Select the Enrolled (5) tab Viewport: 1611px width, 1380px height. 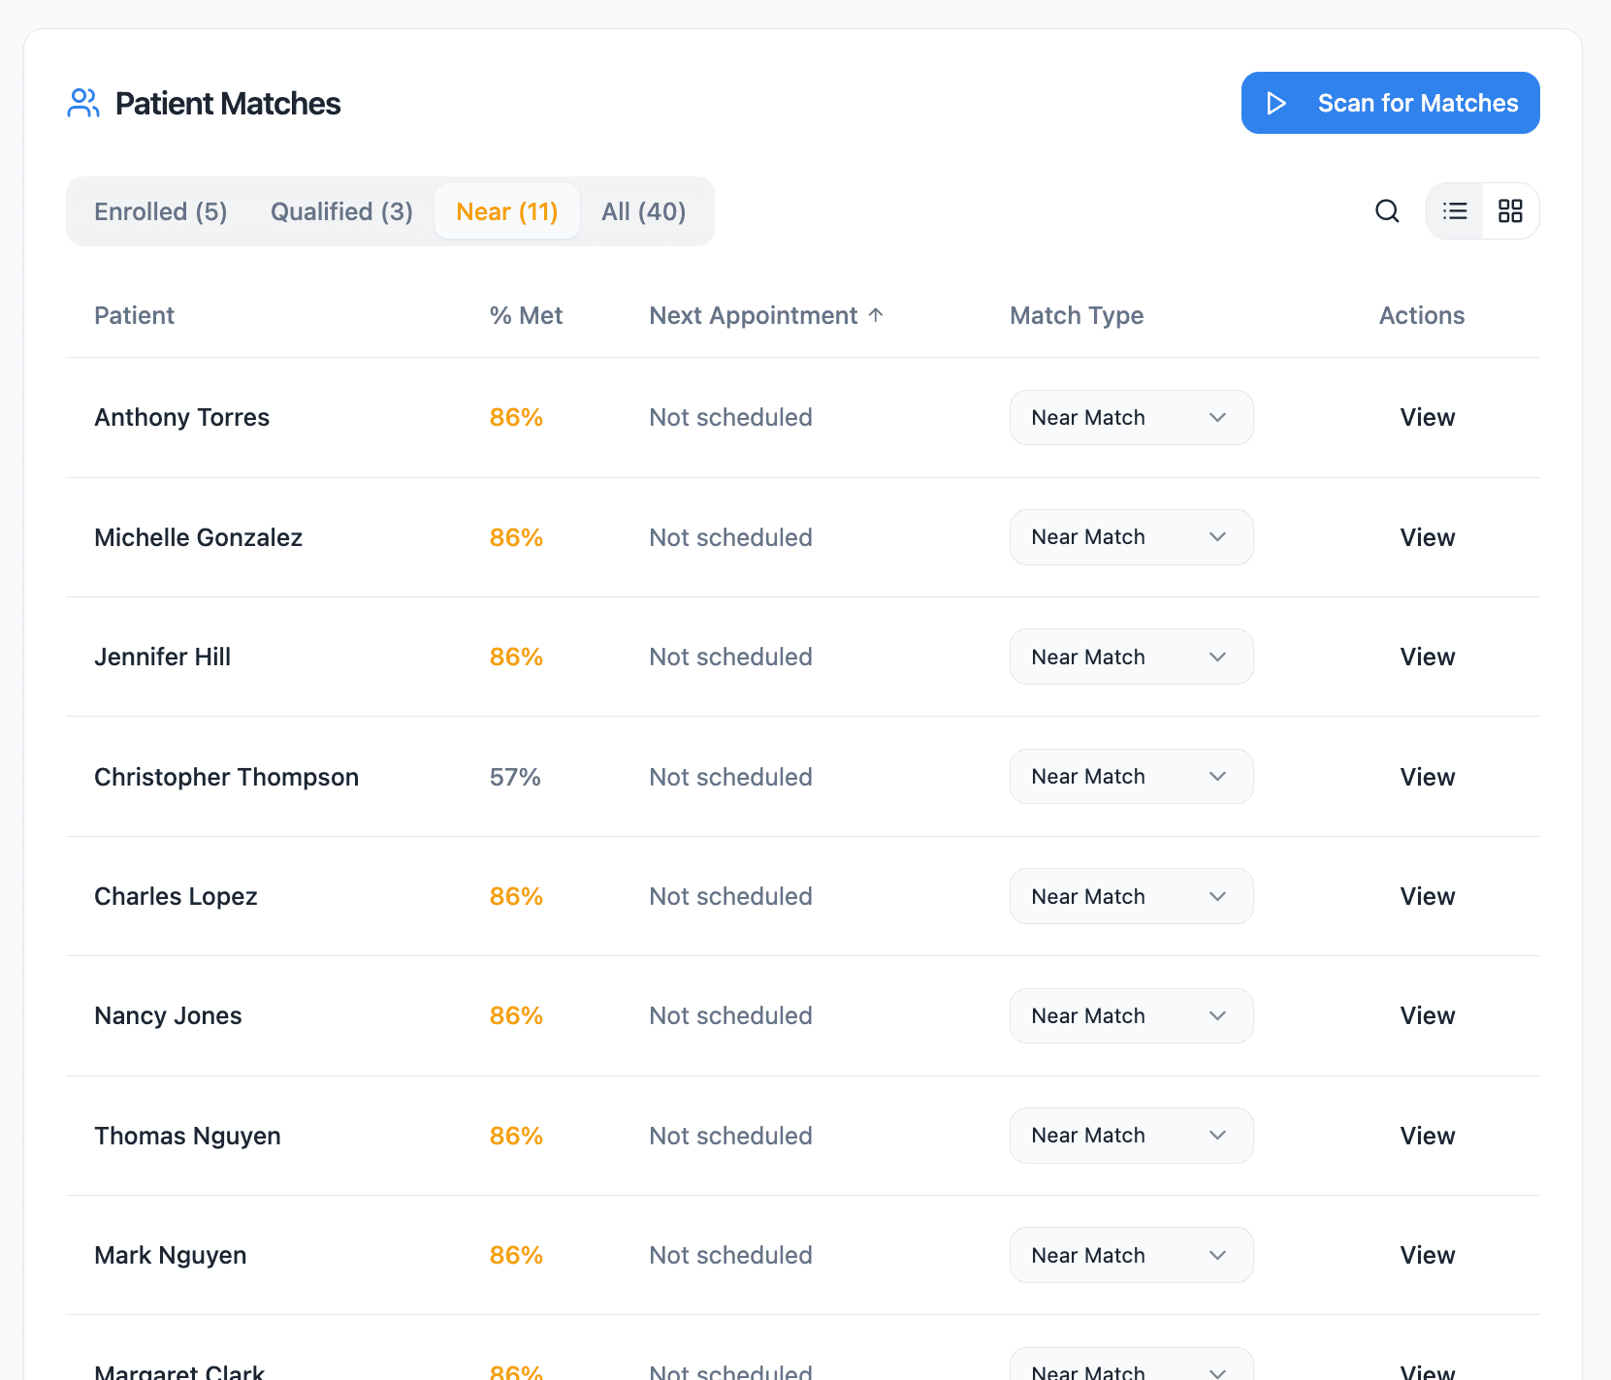pyautogui.click(x=160, y=211)
